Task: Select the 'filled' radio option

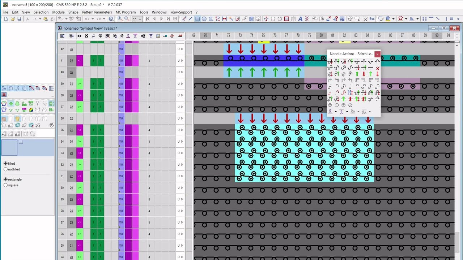Action: click(x=5, y=164)
